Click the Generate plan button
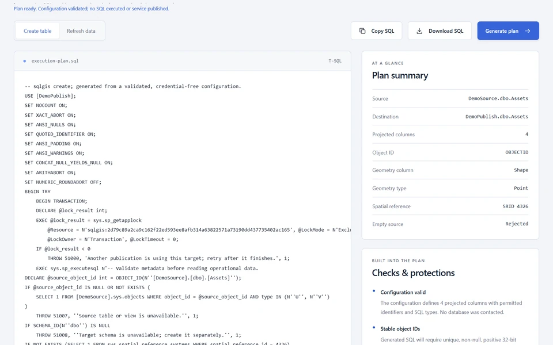The height and width of the screenshot is (345, 553). pyautogui.click(x=508, y=30)
